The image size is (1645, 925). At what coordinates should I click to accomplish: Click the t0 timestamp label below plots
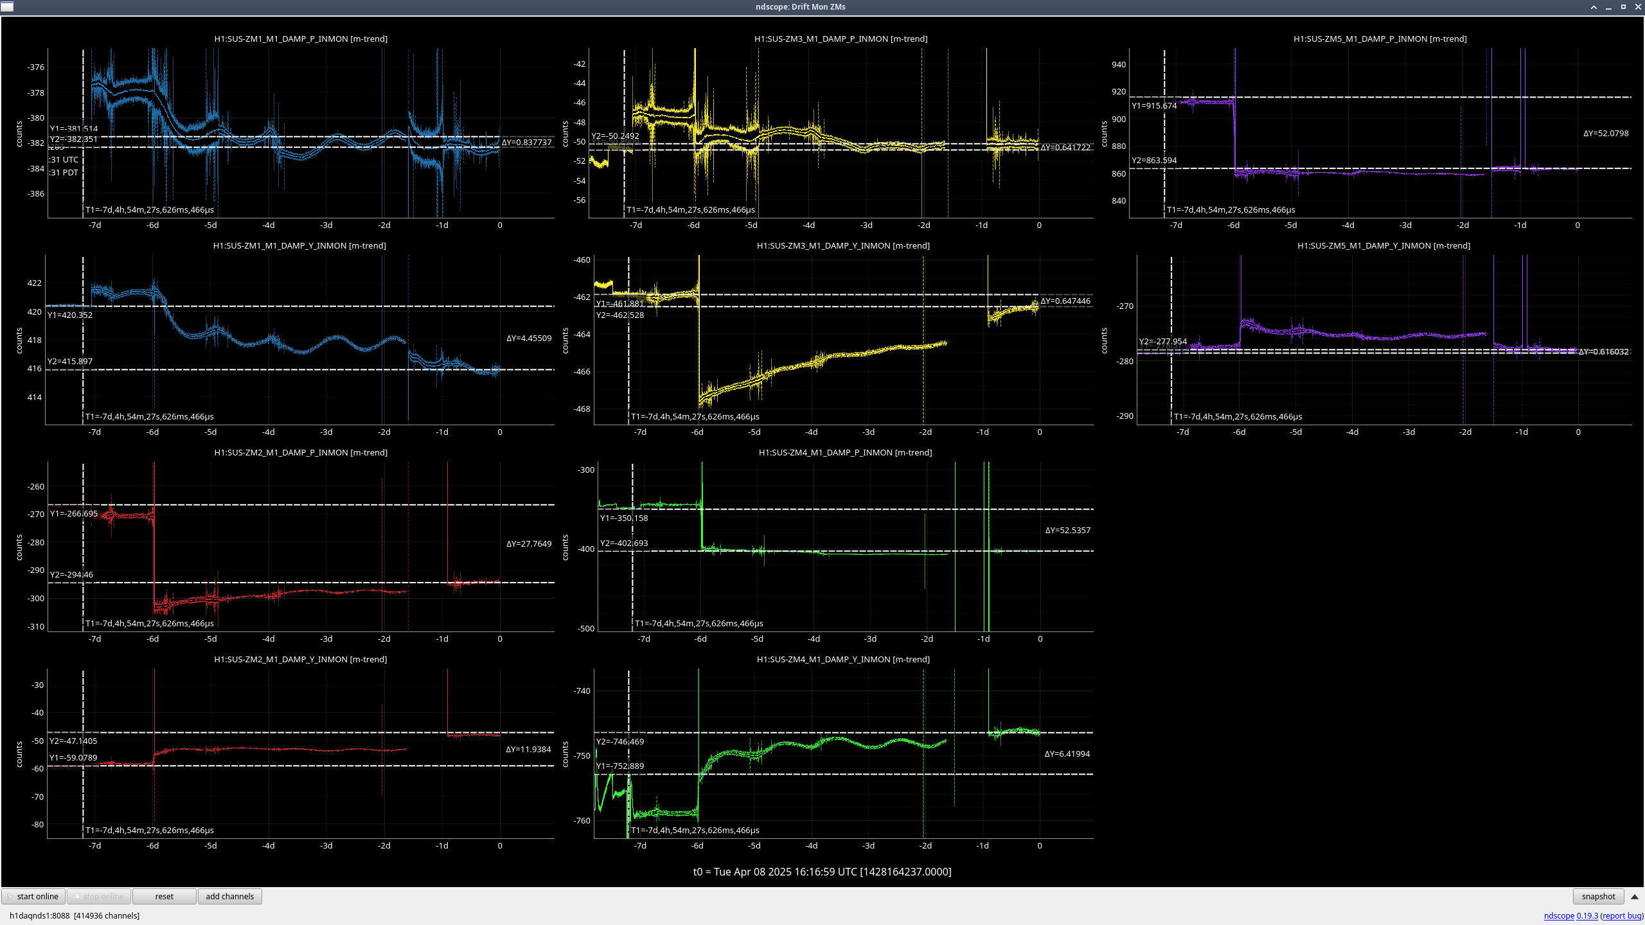tap(822, 872)
